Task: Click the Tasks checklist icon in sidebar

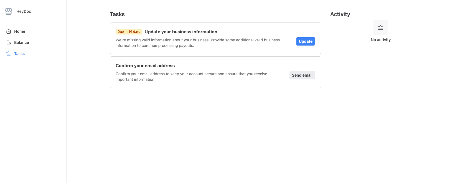Action: click(8, 53)
